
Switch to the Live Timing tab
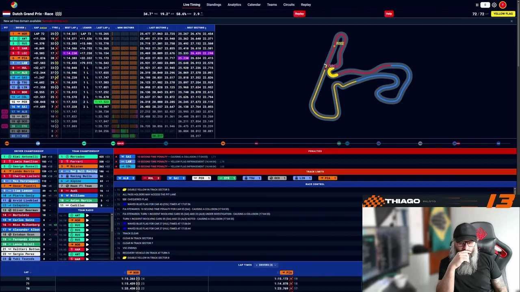point(192,5)
